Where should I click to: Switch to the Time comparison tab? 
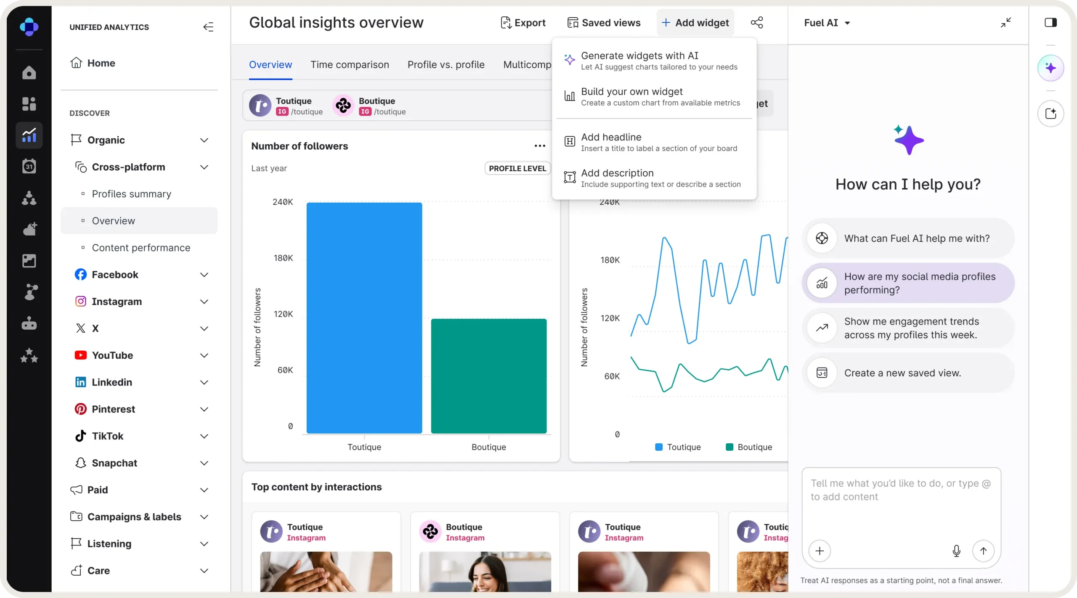point(350,65)
